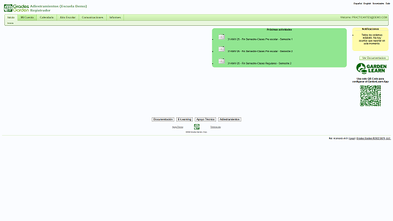Open the Legal link in footer
This screenshot has height=221, width=393.
352,138
